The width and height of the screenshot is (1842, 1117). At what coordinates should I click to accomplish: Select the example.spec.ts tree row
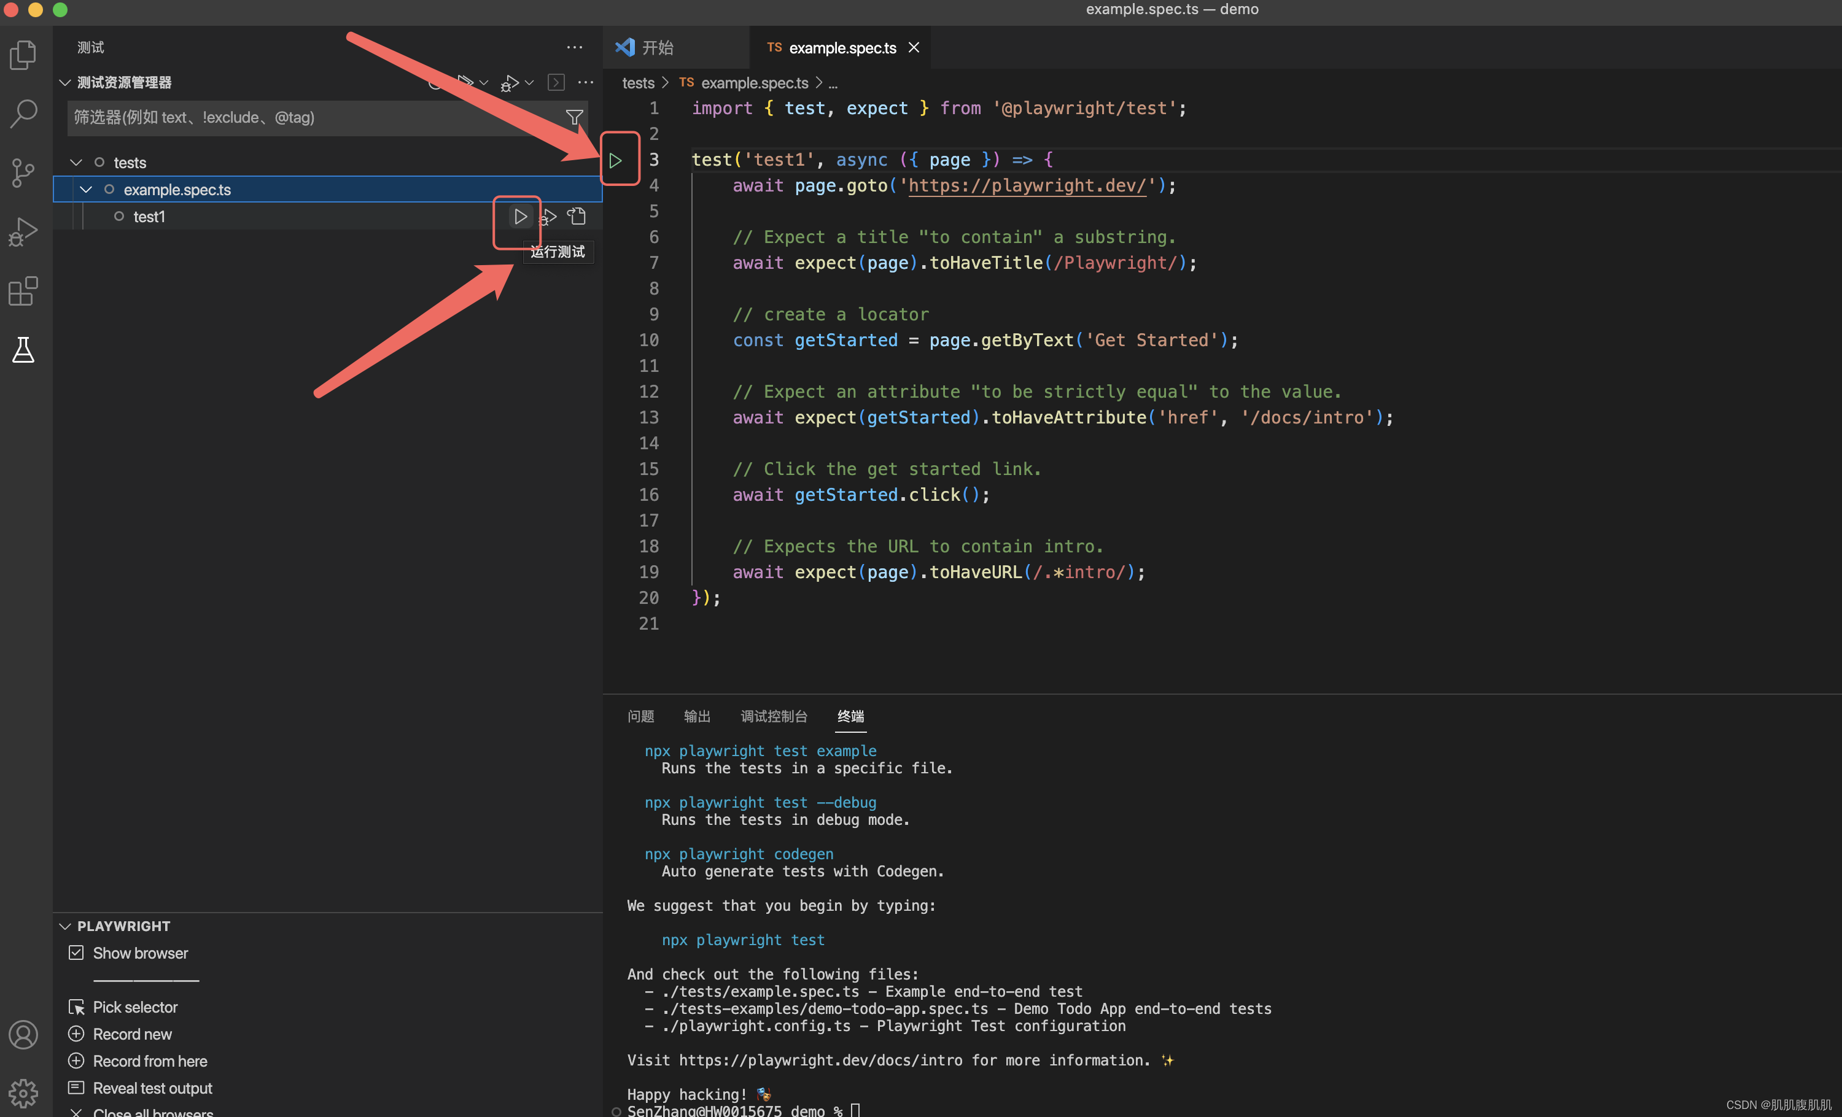327,189
